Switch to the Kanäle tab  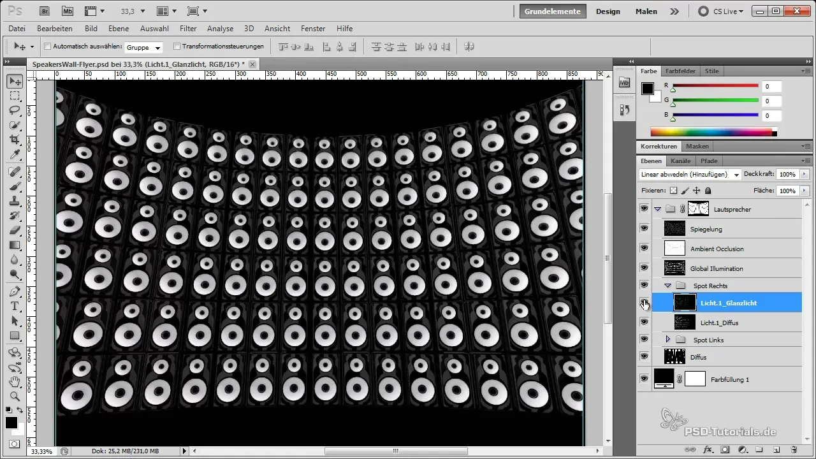point(681,161)
